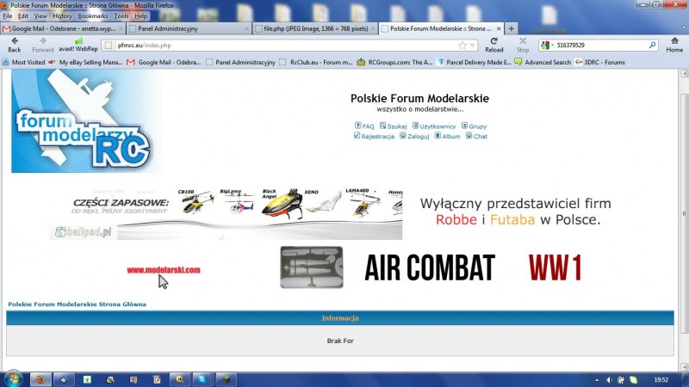
Task: Open a new tab with plus button
Action: pos(511,28)
